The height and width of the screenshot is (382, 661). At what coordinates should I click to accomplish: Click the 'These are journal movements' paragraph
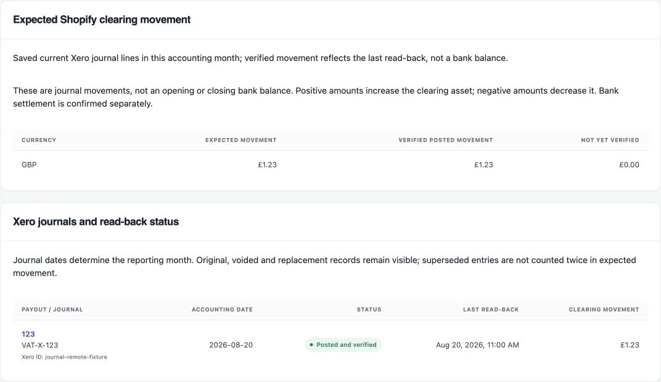pyautogui.click(x=316, y=97)
